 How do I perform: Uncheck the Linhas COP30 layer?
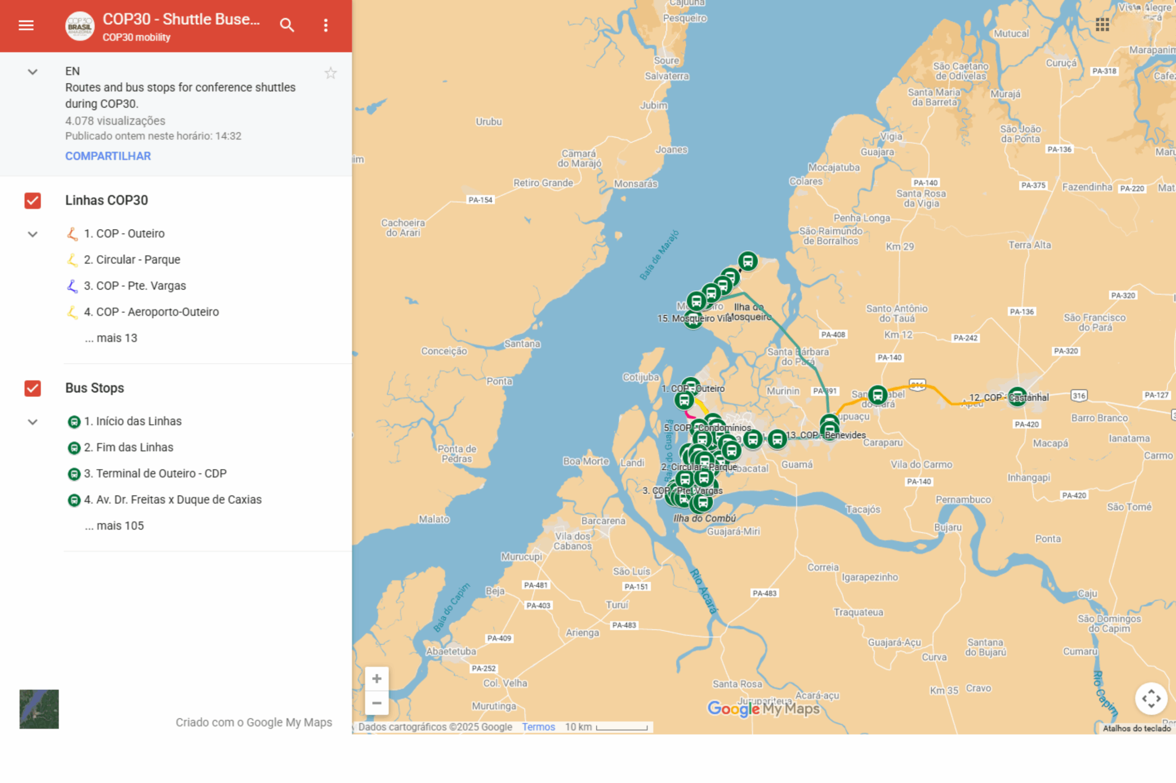tap(33, 201)
